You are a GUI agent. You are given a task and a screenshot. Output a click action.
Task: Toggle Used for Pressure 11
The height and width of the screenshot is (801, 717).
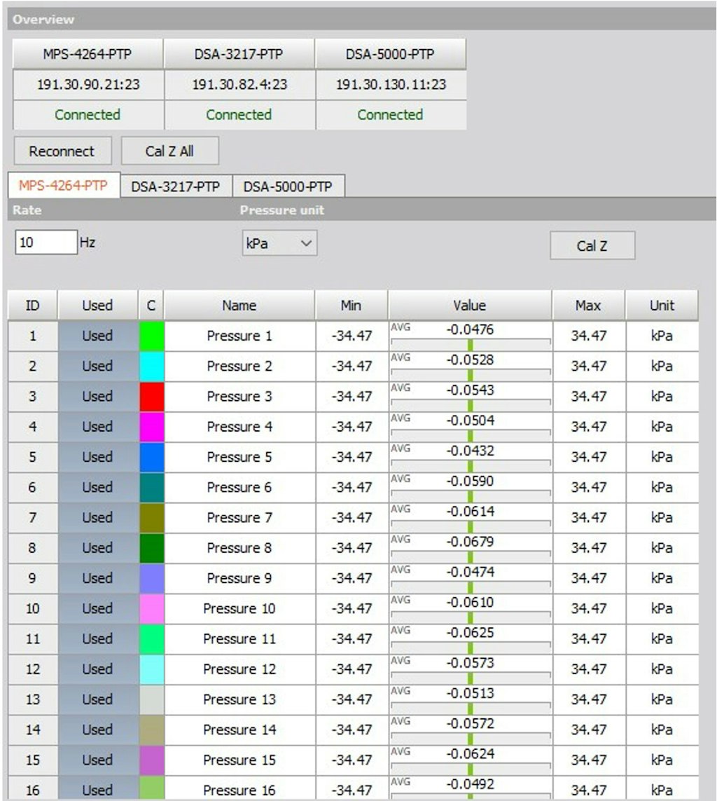97,639
